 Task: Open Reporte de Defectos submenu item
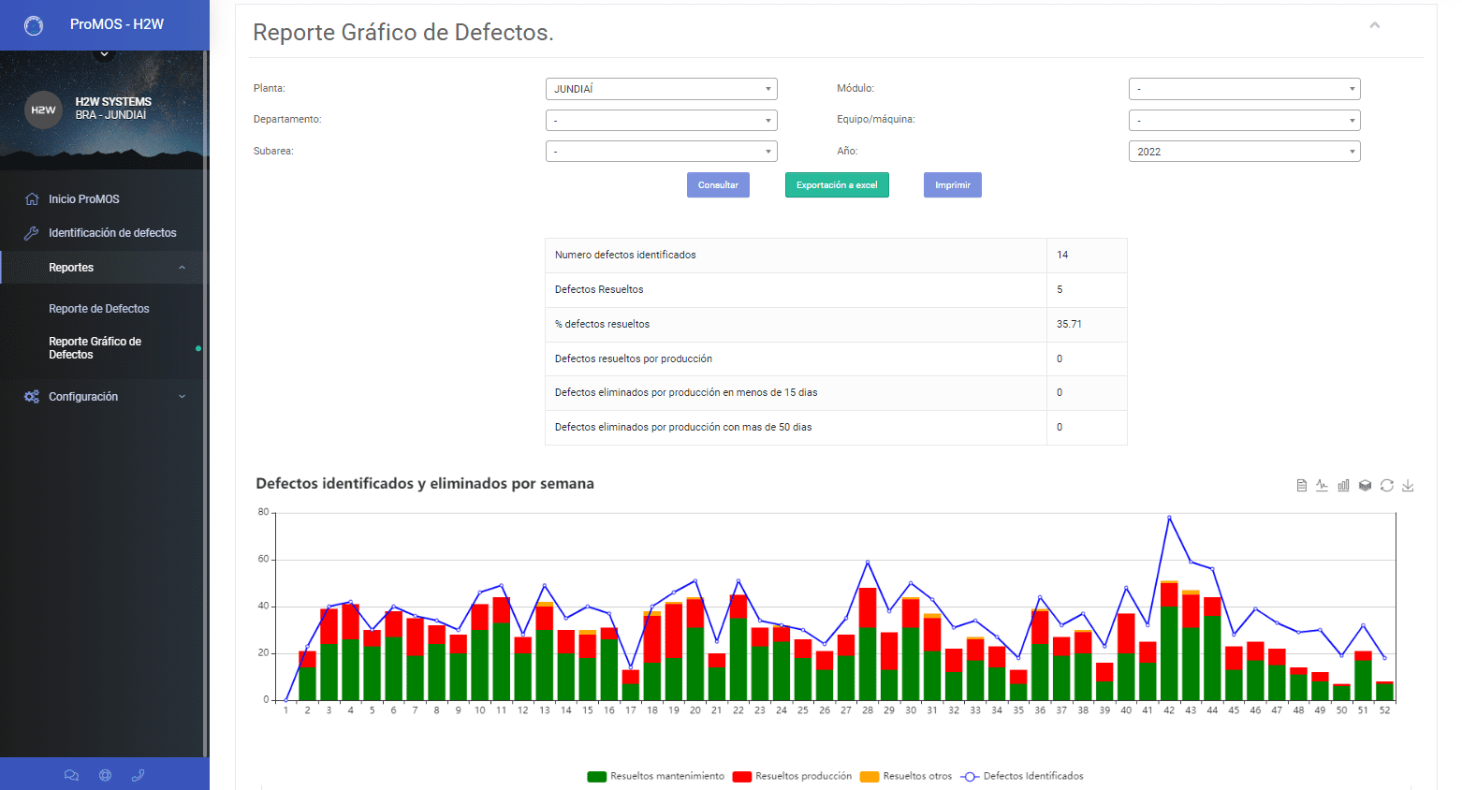tap(99, 309)
